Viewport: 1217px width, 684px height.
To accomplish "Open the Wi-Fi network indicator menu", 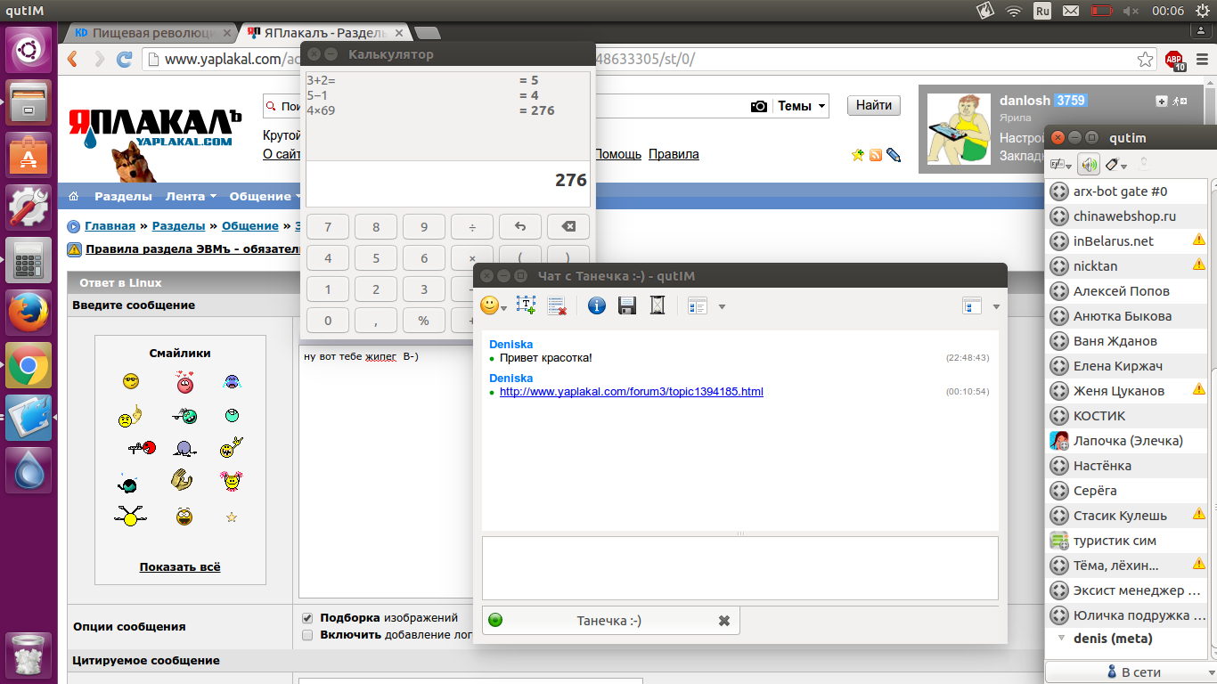I will click(1014, 11).
